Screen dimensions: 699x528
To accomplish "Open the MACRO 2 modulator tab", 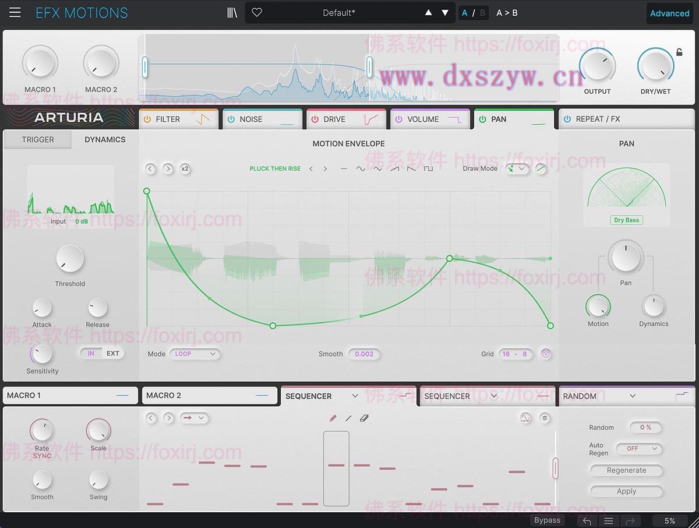I will (x=210, y=396).
